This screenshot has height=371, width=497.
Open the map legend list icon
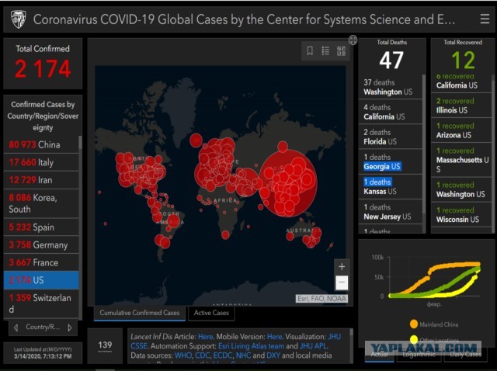(325, 50)
